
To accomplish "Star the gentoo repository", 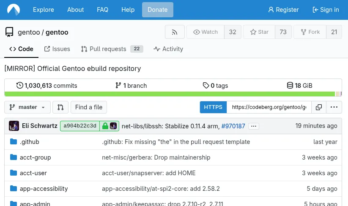I will pyautogui.click(x=260, y=32).
